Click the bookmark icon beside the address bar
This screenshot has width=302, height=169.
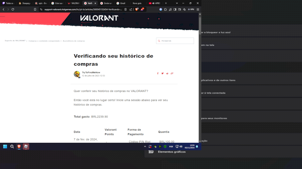[35, 9]
